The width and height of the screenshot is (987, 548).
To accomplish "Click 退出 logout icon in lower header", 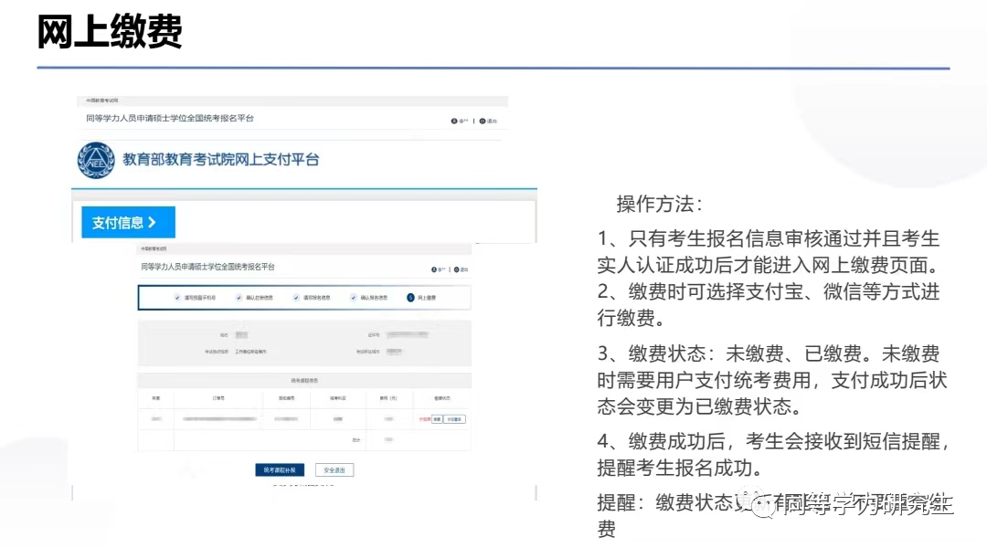I will click(456, 269).
